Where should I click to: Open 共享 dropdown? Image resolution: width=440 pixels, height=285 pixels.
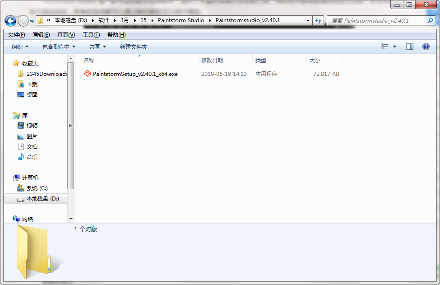click(x=97, y=47)
